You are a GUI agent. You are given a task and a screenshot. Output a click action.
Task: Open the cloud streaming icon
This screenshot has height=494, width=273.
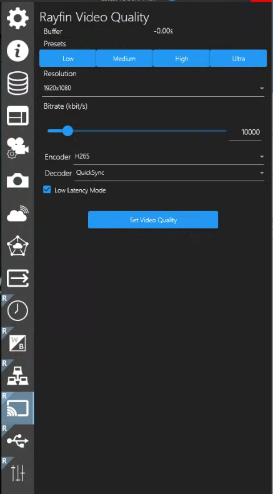(x=17, y=214)
